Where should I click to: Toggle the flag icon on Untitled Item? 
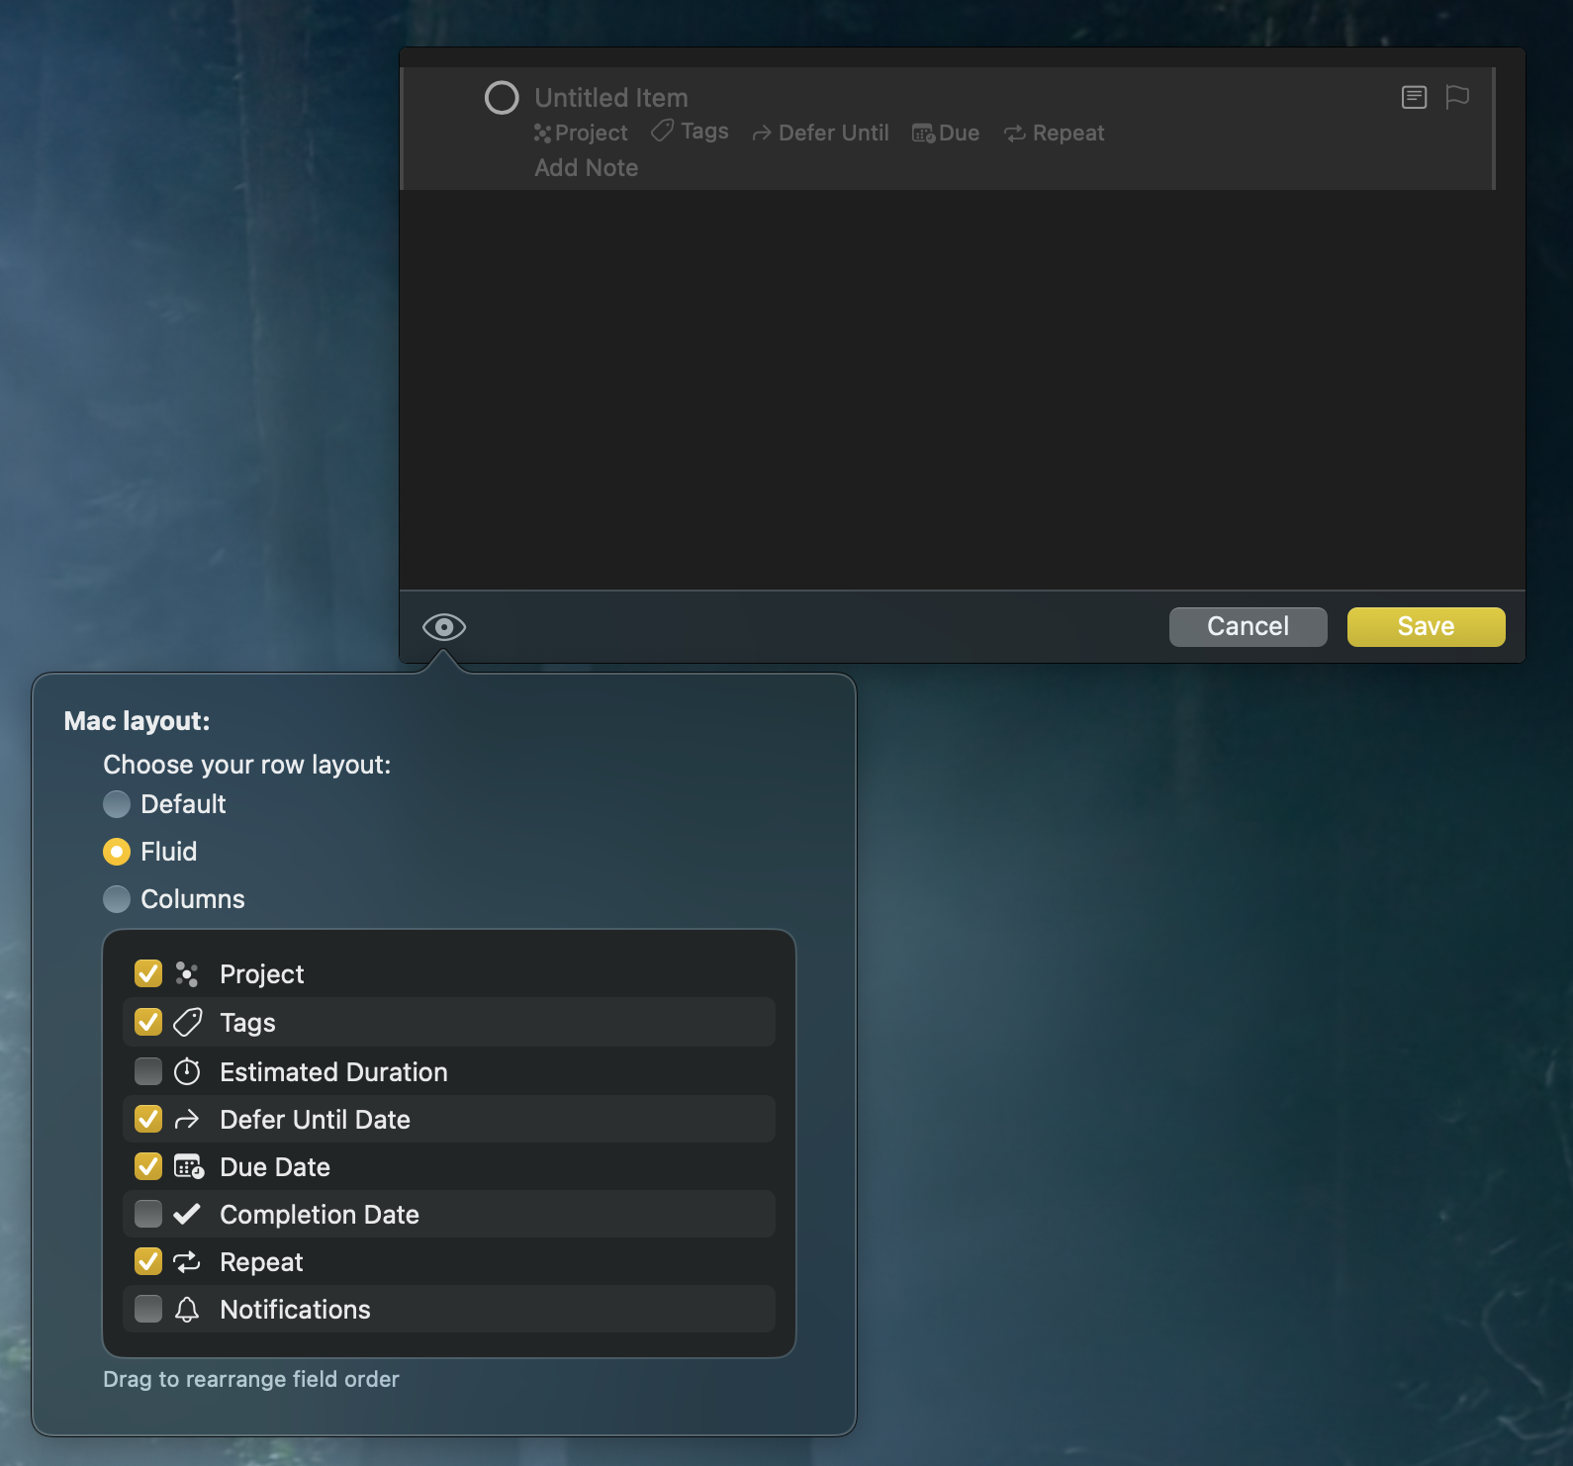pos(1456,97)
